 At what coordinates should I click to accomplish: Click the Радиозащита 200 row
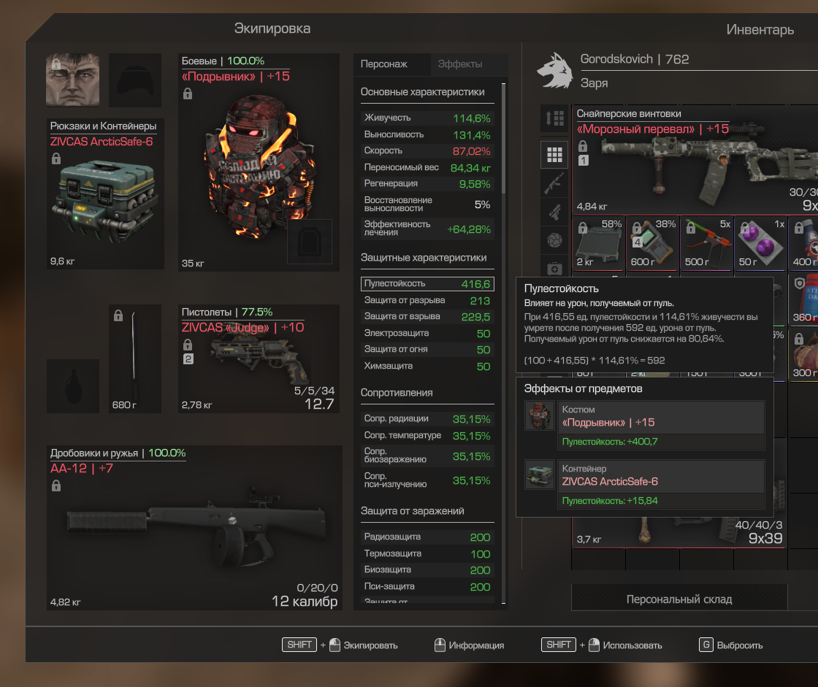click(x=427, y=537)
